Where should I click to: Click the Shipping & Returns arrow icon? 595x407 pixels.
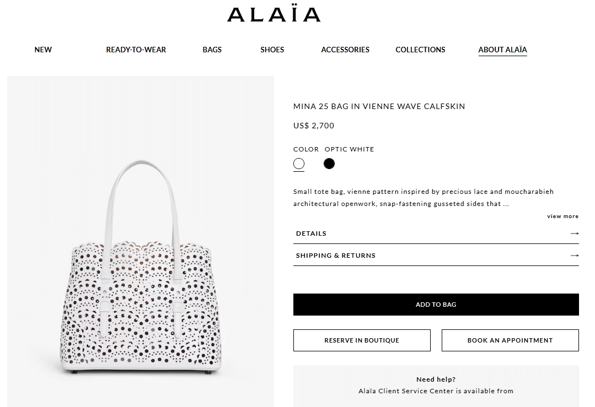pyautogui.click(x=575, y=256)
